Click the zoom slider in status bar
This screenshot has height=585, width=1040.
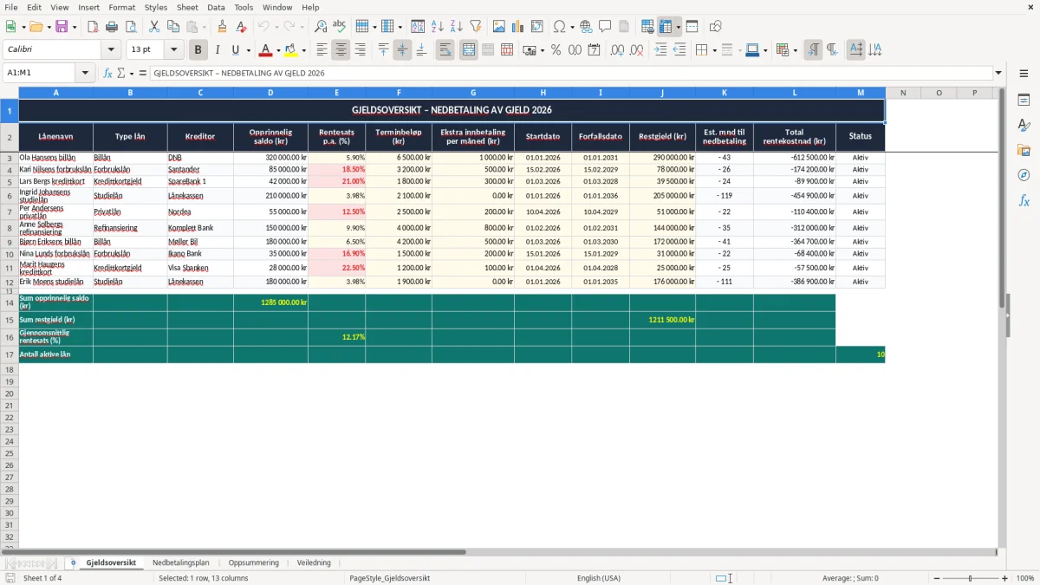click(971, 578)
